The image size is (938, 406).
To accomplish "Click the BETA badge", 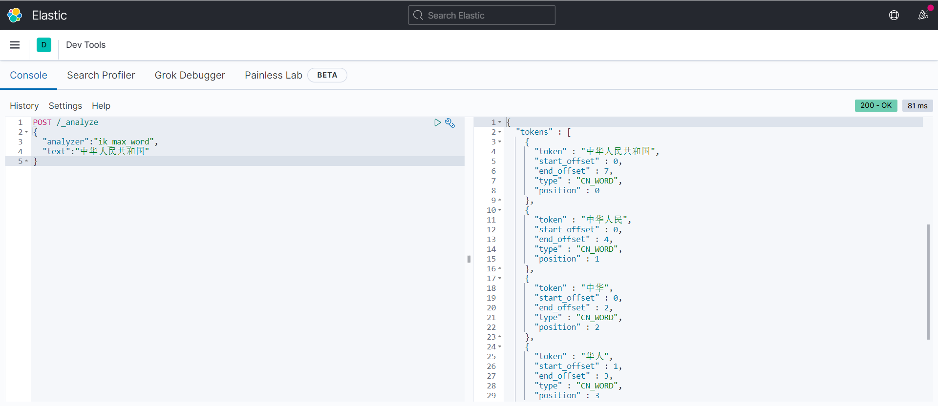I will coord(327,75).
